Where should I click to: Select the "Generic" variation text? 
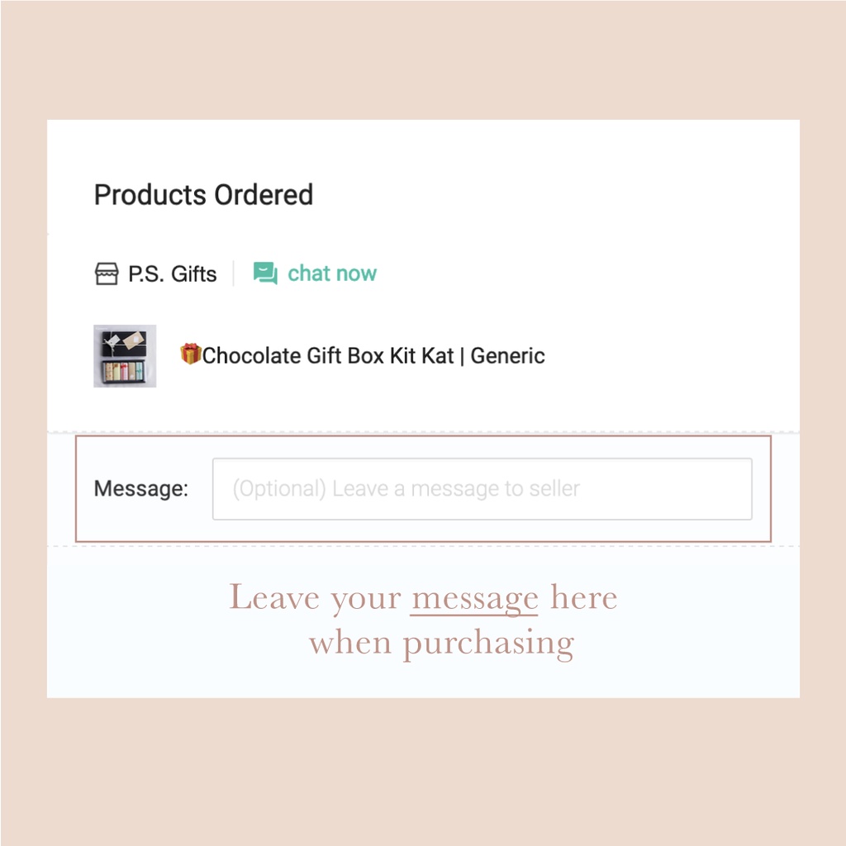[507, 356]
